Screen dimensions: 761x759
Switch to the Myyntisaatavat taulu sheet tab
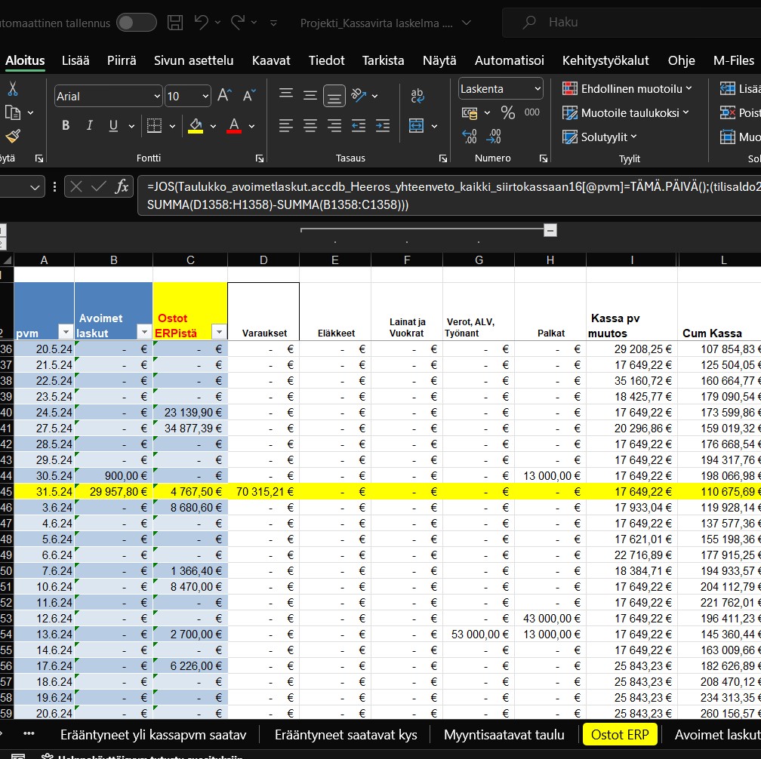point(504,735)
